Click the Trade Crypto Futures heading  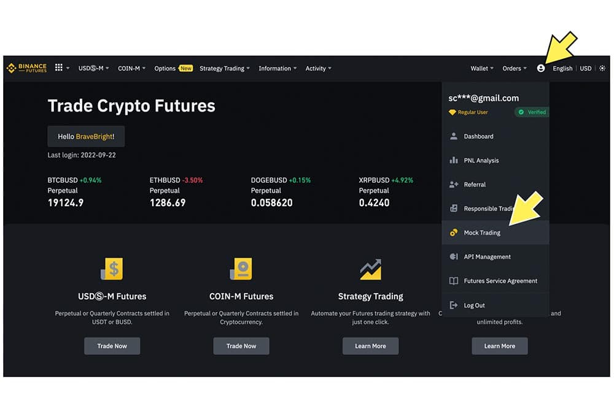[x=131, y=106]
